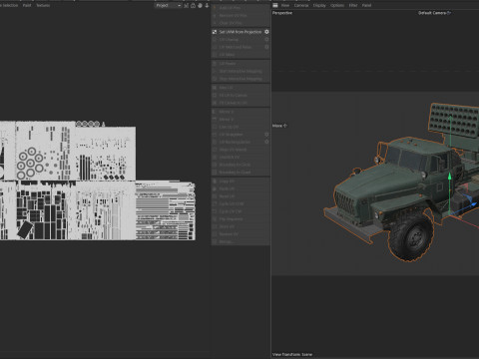Open UV Rectangularize options gear
This screenshot has height=359, width=479.
(x=266, y=142)
